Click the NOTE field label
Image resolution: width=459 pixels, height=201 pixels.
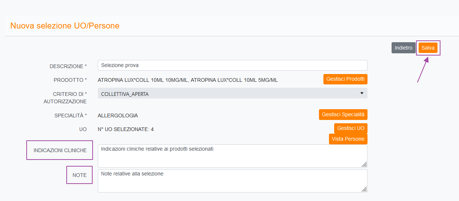79,175
